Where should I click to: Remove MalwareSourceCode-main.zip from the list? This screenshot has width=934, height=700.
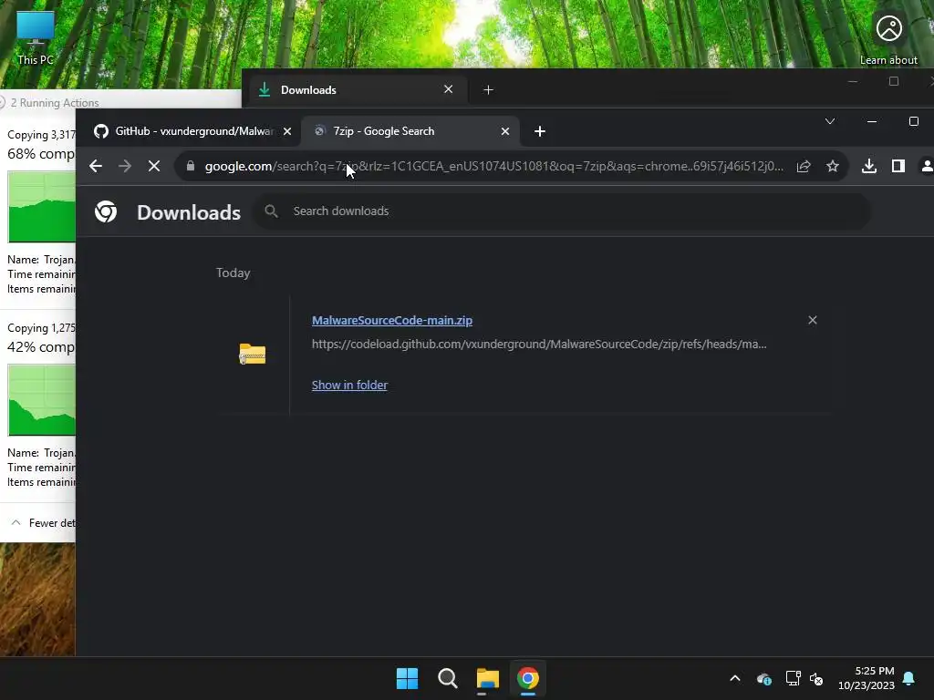coord(813,320)
